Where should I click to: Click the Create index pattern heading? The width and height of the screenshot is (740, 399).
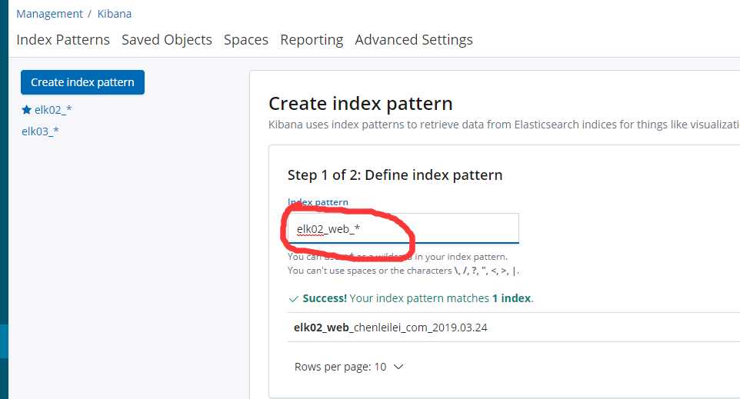click(361, 103)
